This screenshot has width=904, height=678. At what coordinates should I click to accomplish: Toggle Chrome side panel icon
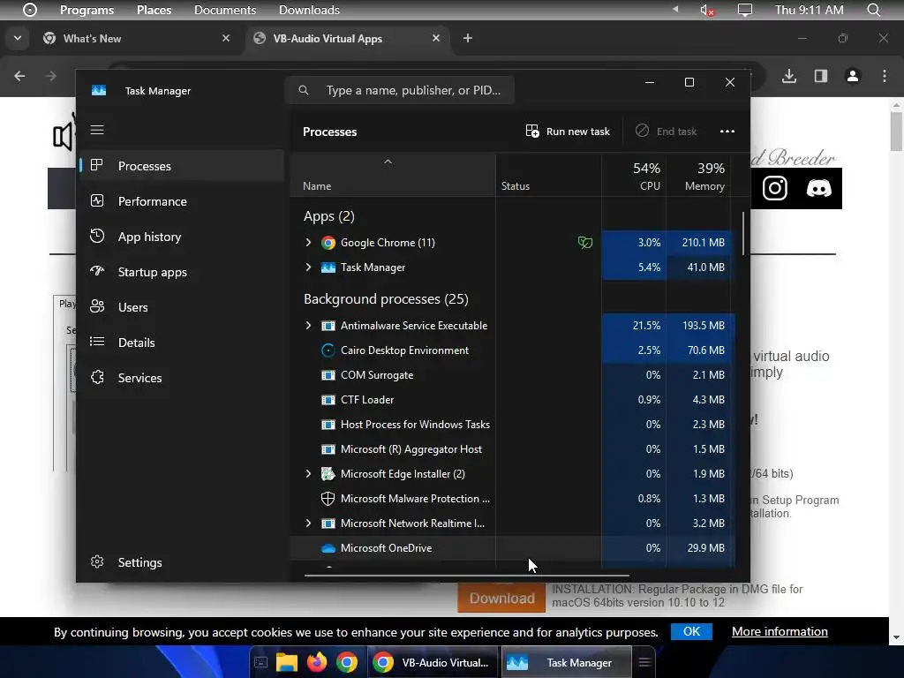pos(821,76)
